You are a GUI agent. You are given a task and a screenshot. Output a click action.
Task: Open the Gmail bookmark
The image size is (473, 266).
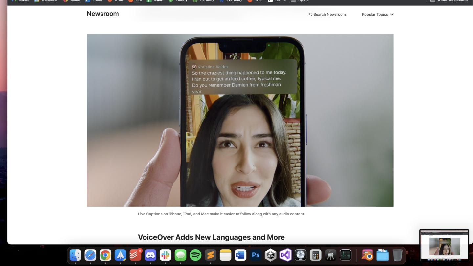[x=20, y=1]
